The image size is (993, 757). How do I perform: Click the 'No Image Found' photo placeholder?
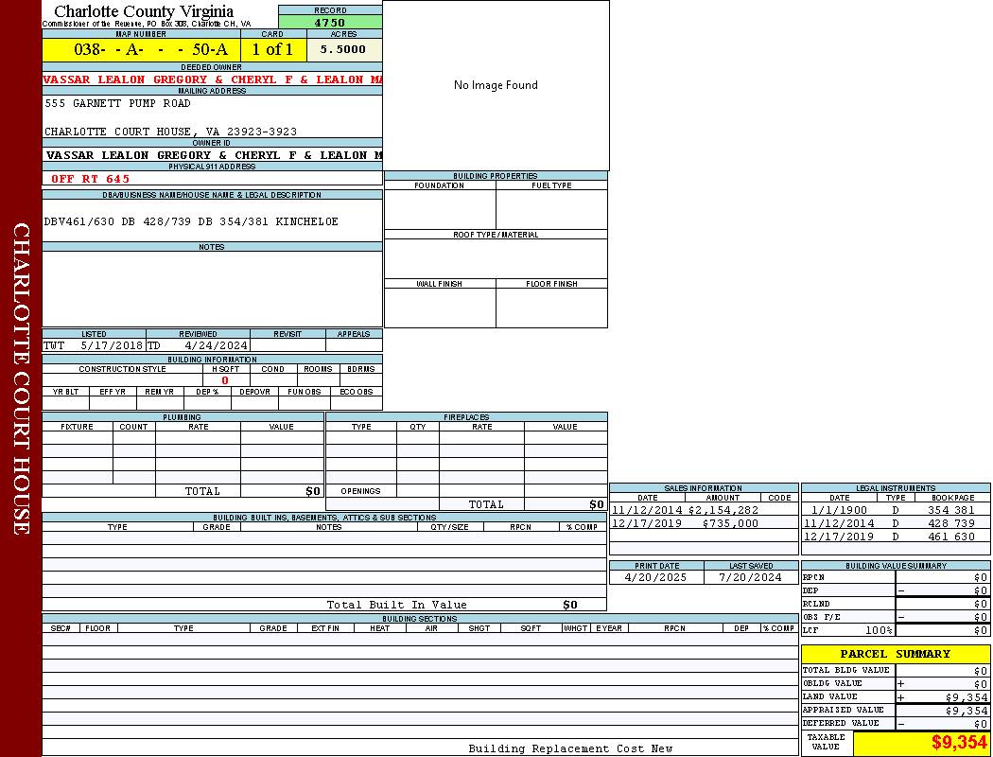point(496,85)
